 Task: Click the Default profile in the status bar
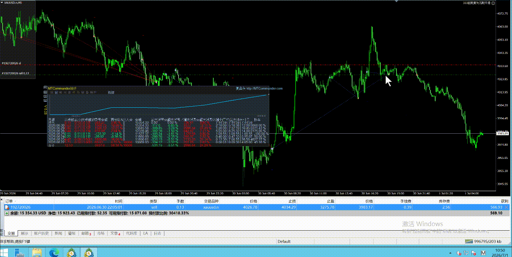coord(284,241)
